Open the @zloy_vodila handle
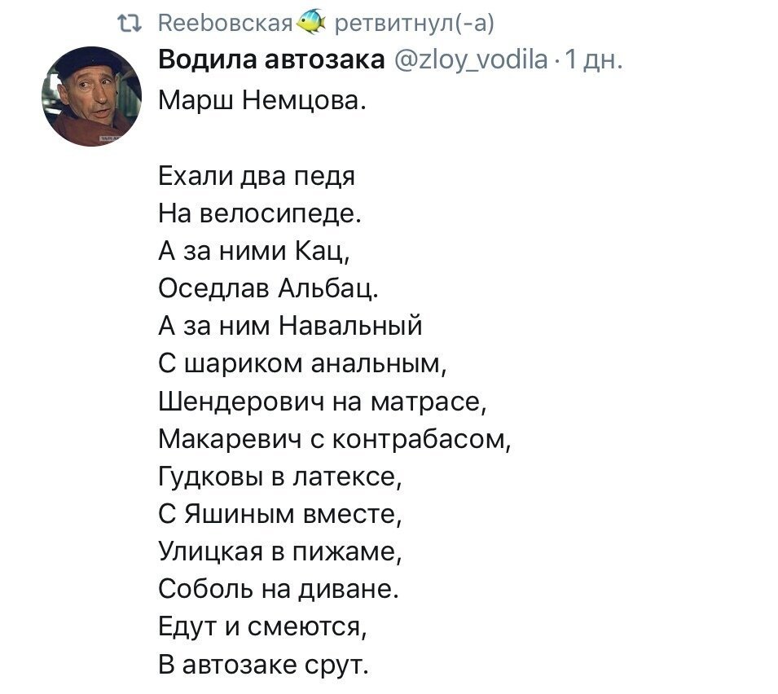Image resolution: width=778 pixels, height=694 pixels. (471, 60)
